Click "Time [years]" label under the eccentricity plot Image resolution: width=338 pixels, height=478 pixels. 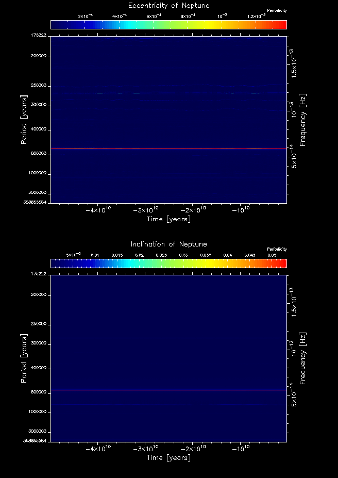(168, 219)
